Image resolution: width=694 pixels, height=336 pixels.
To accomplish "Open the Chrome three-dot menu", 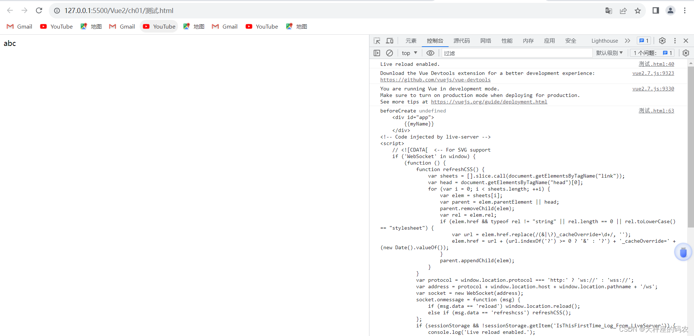I will (x=685, y=10).
